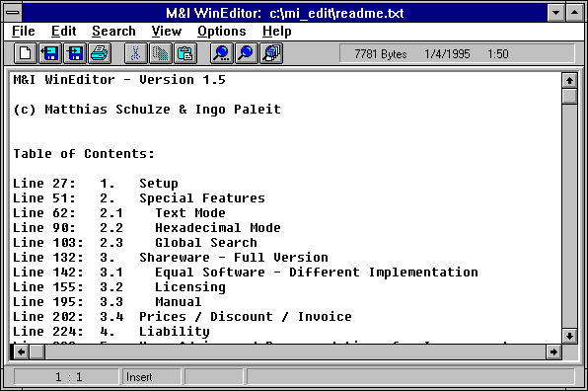Click the 'Global Search' line in text
Viewport: 588px width, 391px height.
click(206, 243)
